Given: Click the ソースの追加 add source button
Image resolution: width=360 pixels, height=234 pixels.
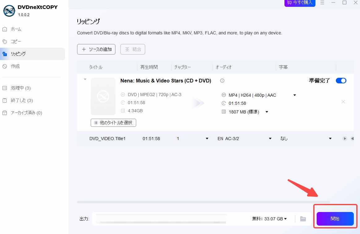Looking at the screenshot, I should pyautogui.click(x=96, y=49).
